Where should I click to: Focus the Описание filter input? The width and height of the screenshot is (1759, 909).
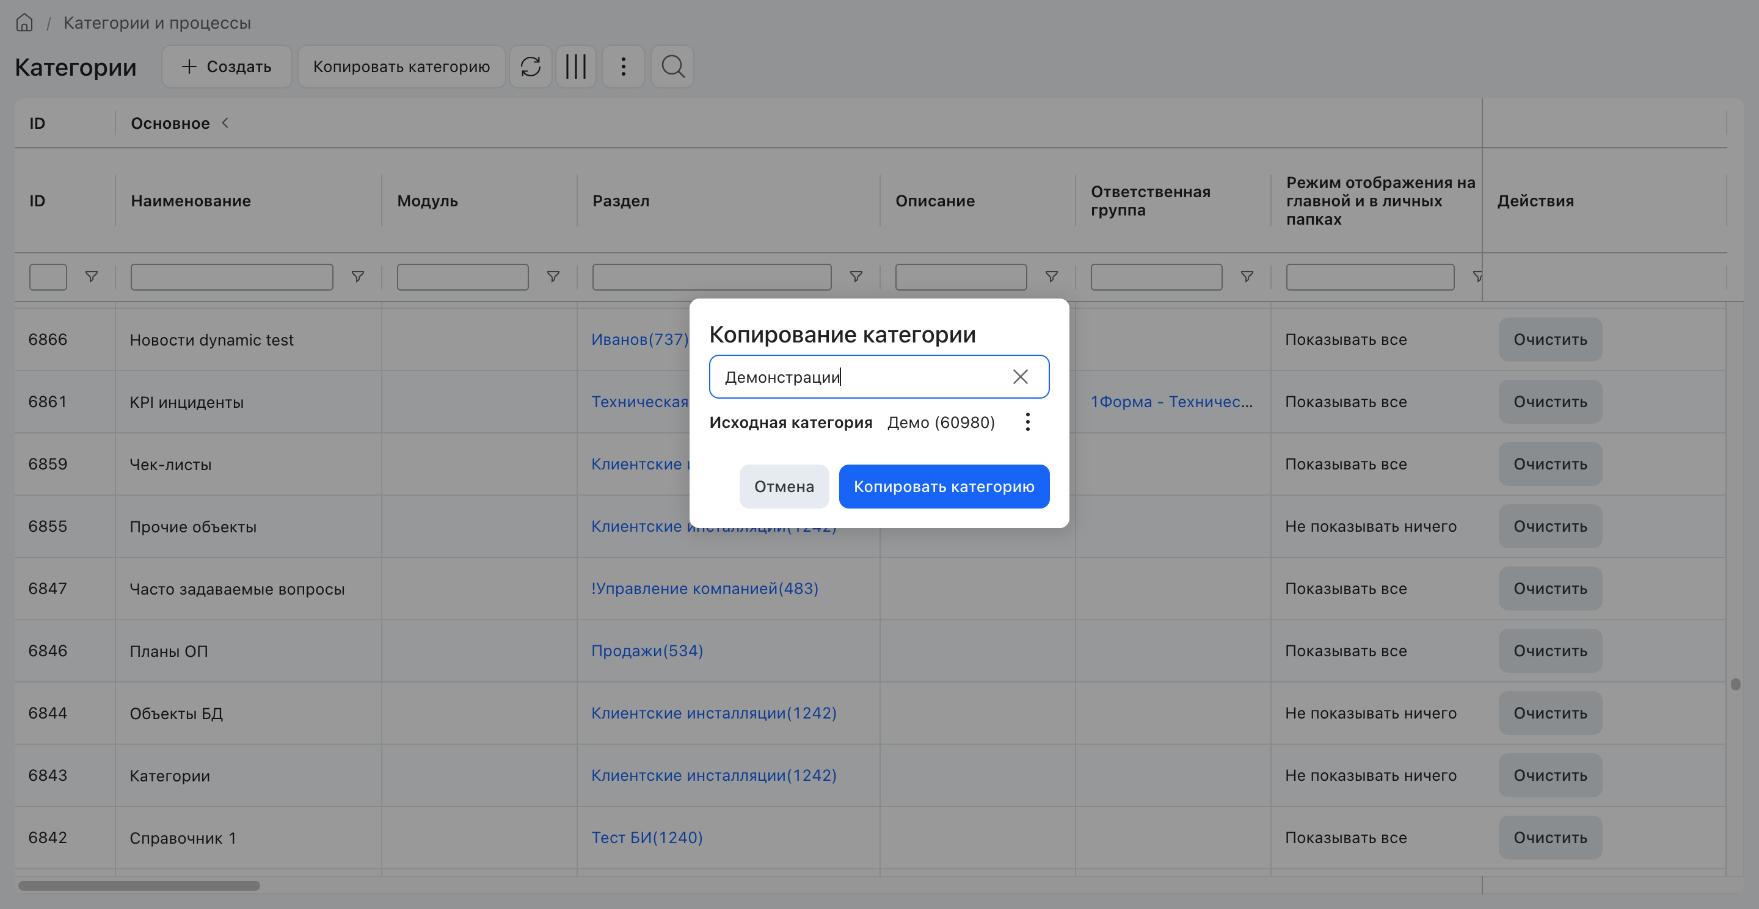[x=961, y=277]
